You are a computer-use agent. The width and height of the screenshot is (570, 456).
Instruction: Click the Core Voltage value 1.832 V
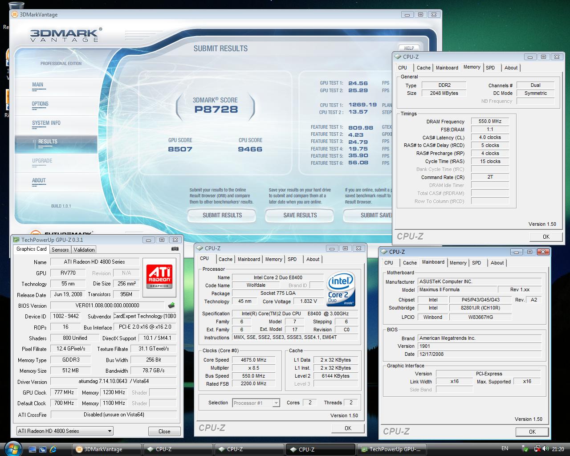309,301
